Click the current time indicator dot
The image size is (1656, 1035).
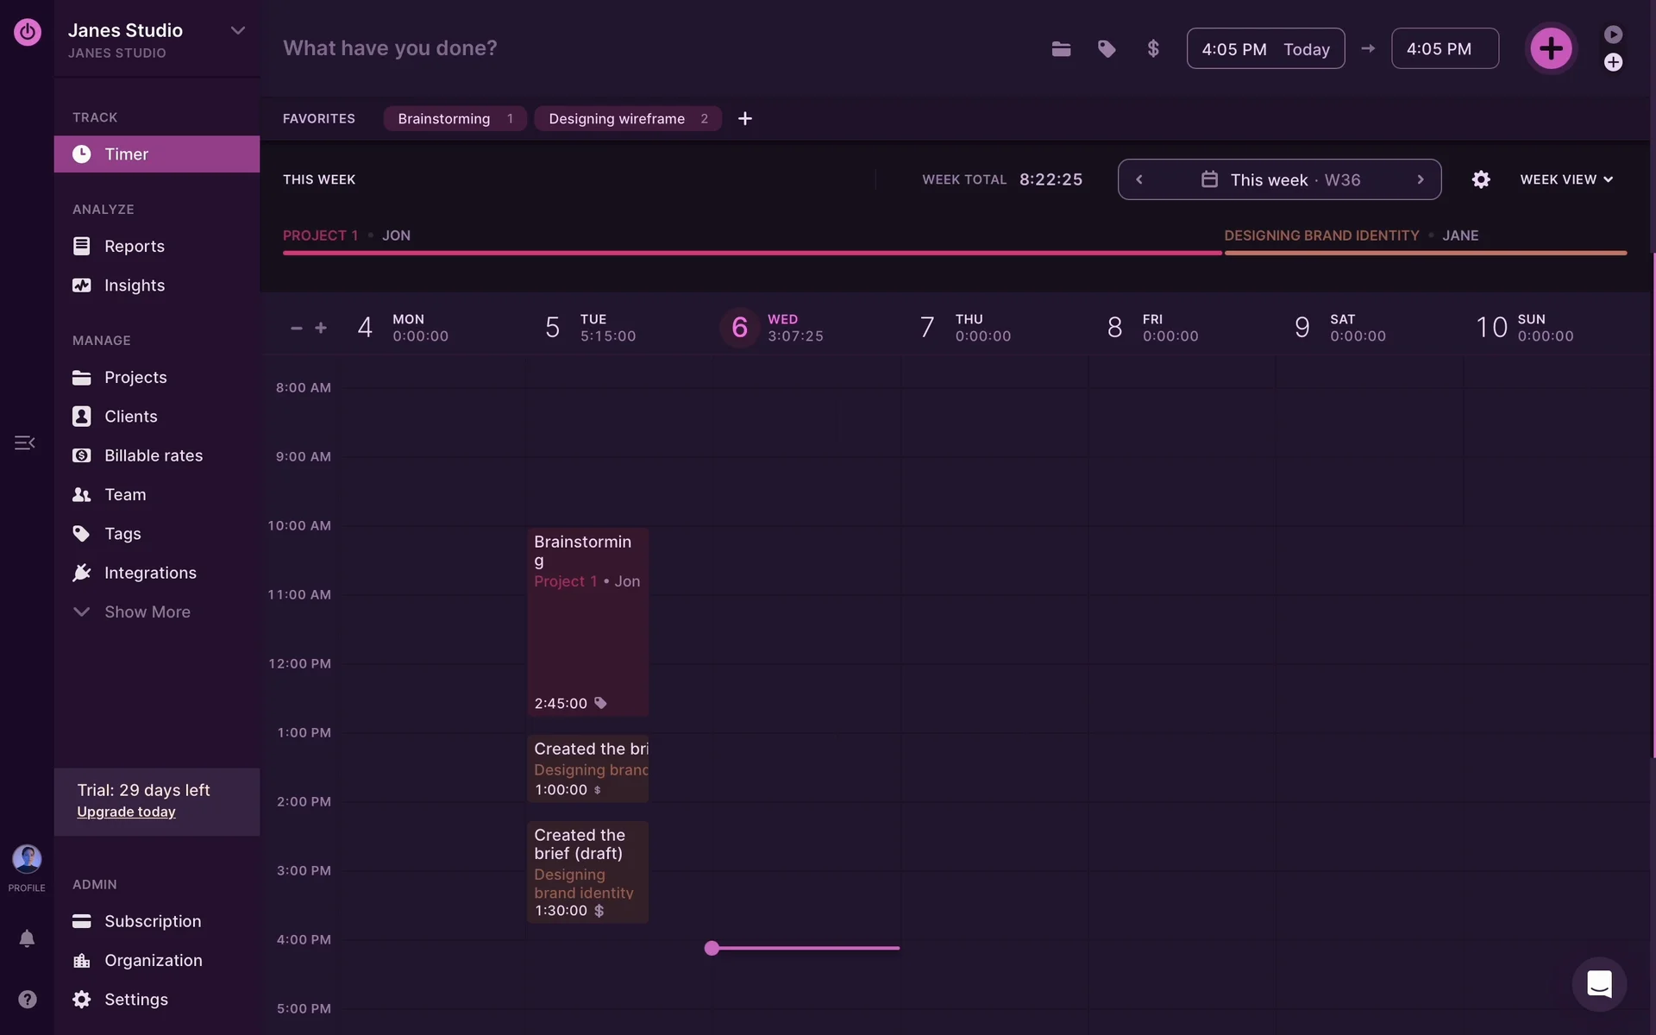click(x=712, y=948)
